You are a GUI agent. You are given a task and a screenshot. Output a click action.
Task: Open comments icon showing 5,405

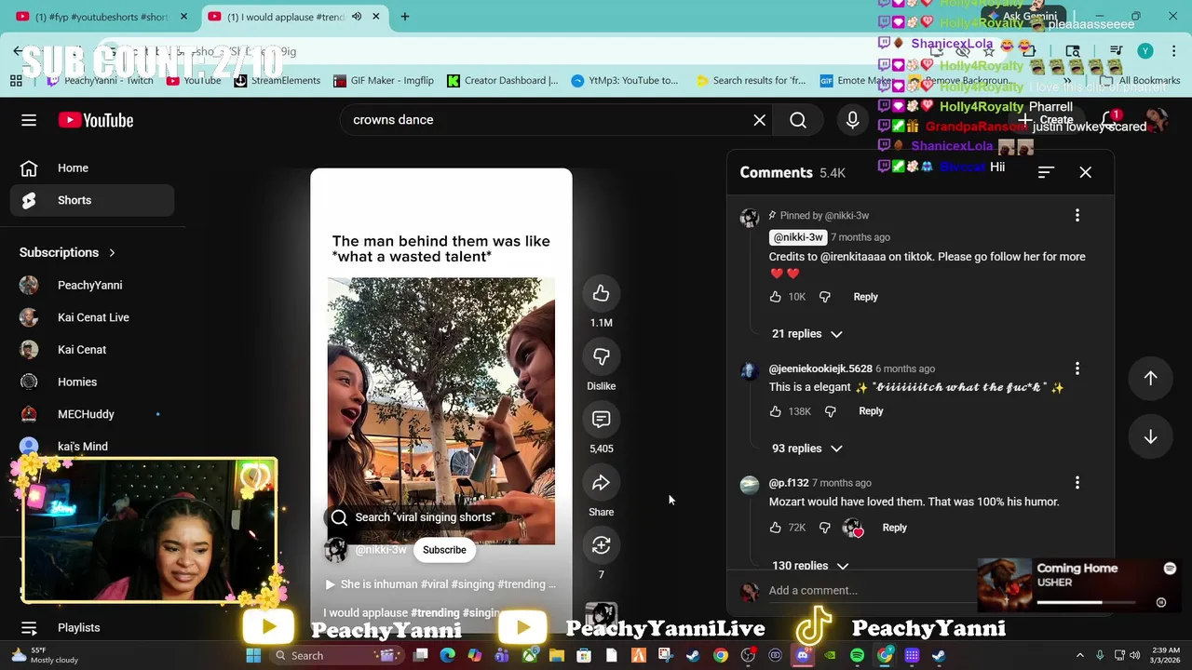click(601, 420)
